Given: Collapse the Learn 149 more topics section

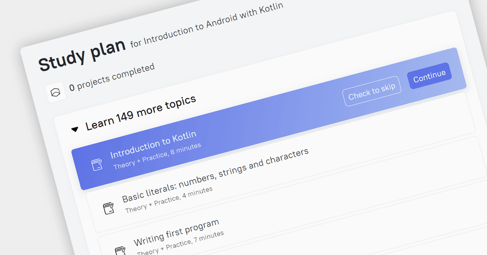Looking at the screenshot, I should 75,129.
